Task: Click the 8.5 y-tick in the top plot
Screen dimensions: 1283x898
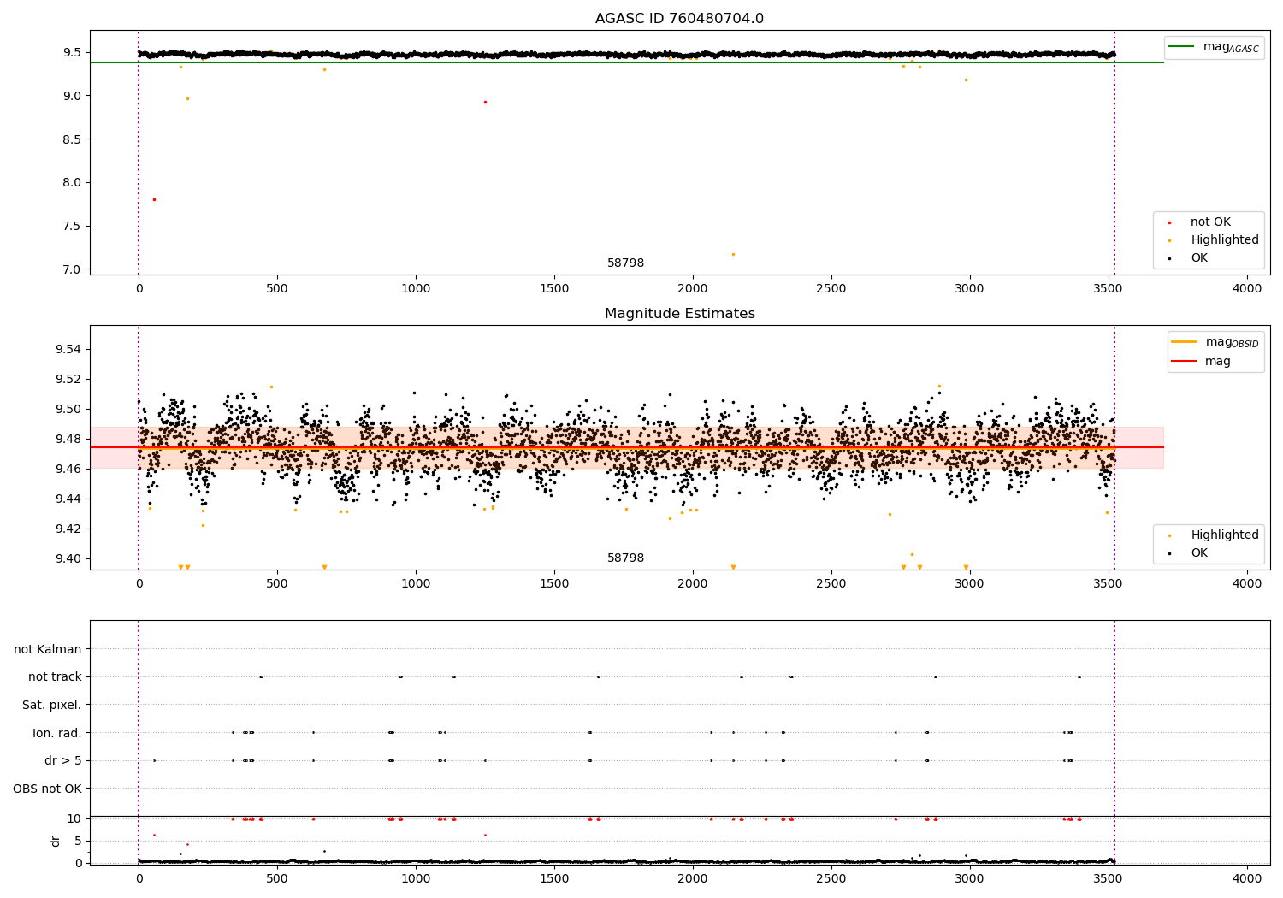Action: point(73,139)
